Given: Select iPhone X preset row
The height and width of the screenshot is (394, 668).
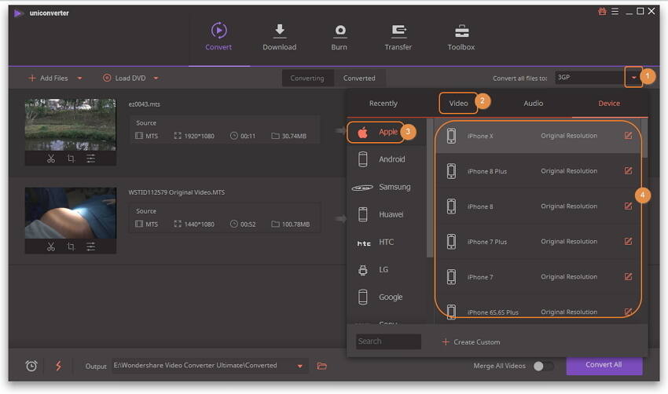Looking at the screenshot, I should point(538,136).
